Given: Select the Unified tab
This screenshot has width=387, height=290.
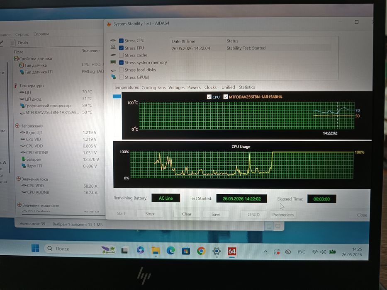Looking at the screenshot, I should [x=228, y=87].
